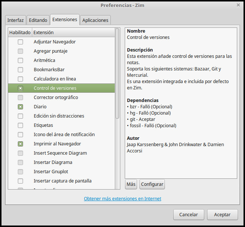The image size is (245, 227).
Task: Toggle the Insertar Diagrama checkbox
Action: 20,162
